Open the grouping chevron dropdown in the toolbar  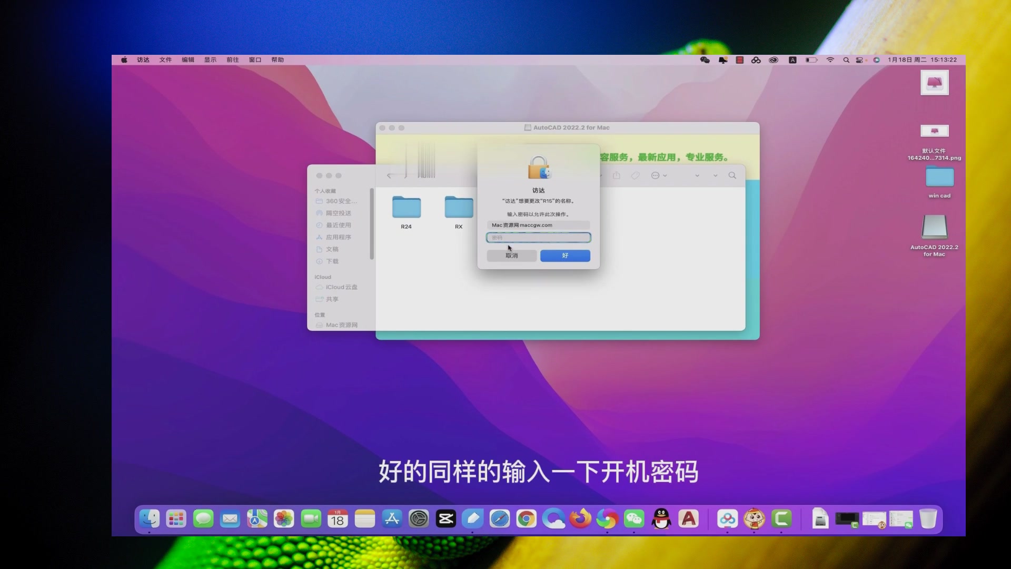pyautogui.click(x=698, y=175)
